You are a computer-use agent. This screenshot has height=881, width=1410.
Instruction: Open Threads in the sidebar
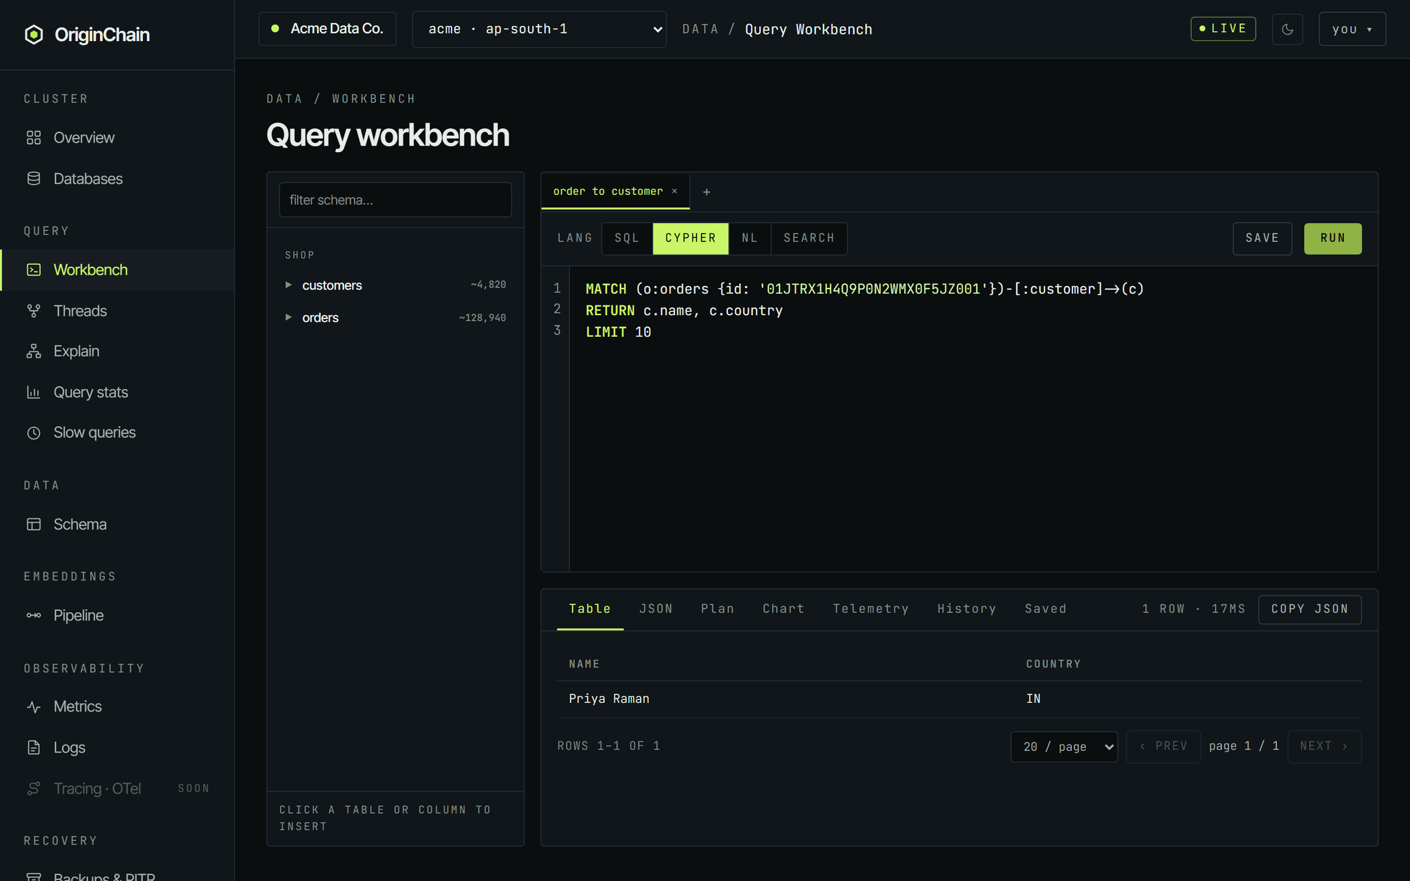coord(117,311)
